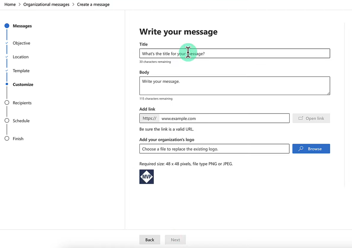Screen dimensions: 352x248
Task: Click the 'Add your organization's logo' label
Action: (x=167, y=140)
